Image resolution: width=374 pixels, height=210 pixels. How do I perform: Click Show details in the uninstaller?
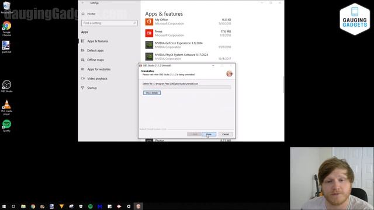click(x=152, y=93)
